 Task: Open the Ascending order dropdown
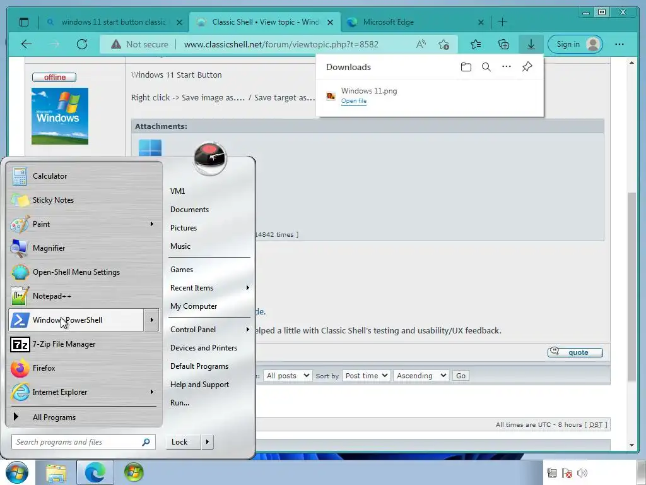tap(421, 376)
